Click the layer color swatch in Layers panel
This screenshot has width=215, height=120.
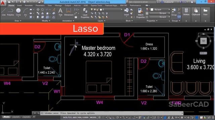pos(101,10)
